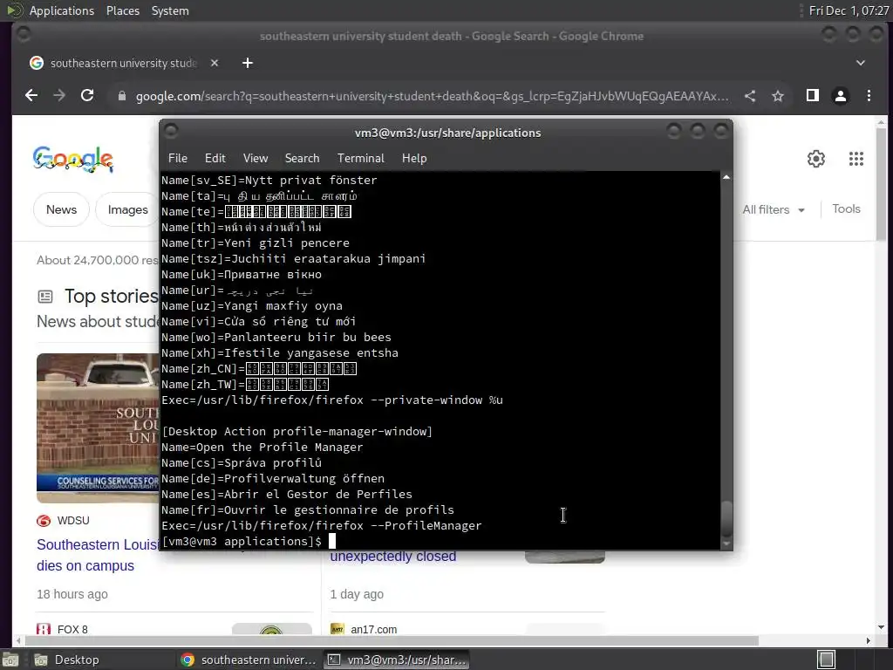Switch to Chrome taskbar item
This screenshot has height=670, width=893.
pos(249,660)
